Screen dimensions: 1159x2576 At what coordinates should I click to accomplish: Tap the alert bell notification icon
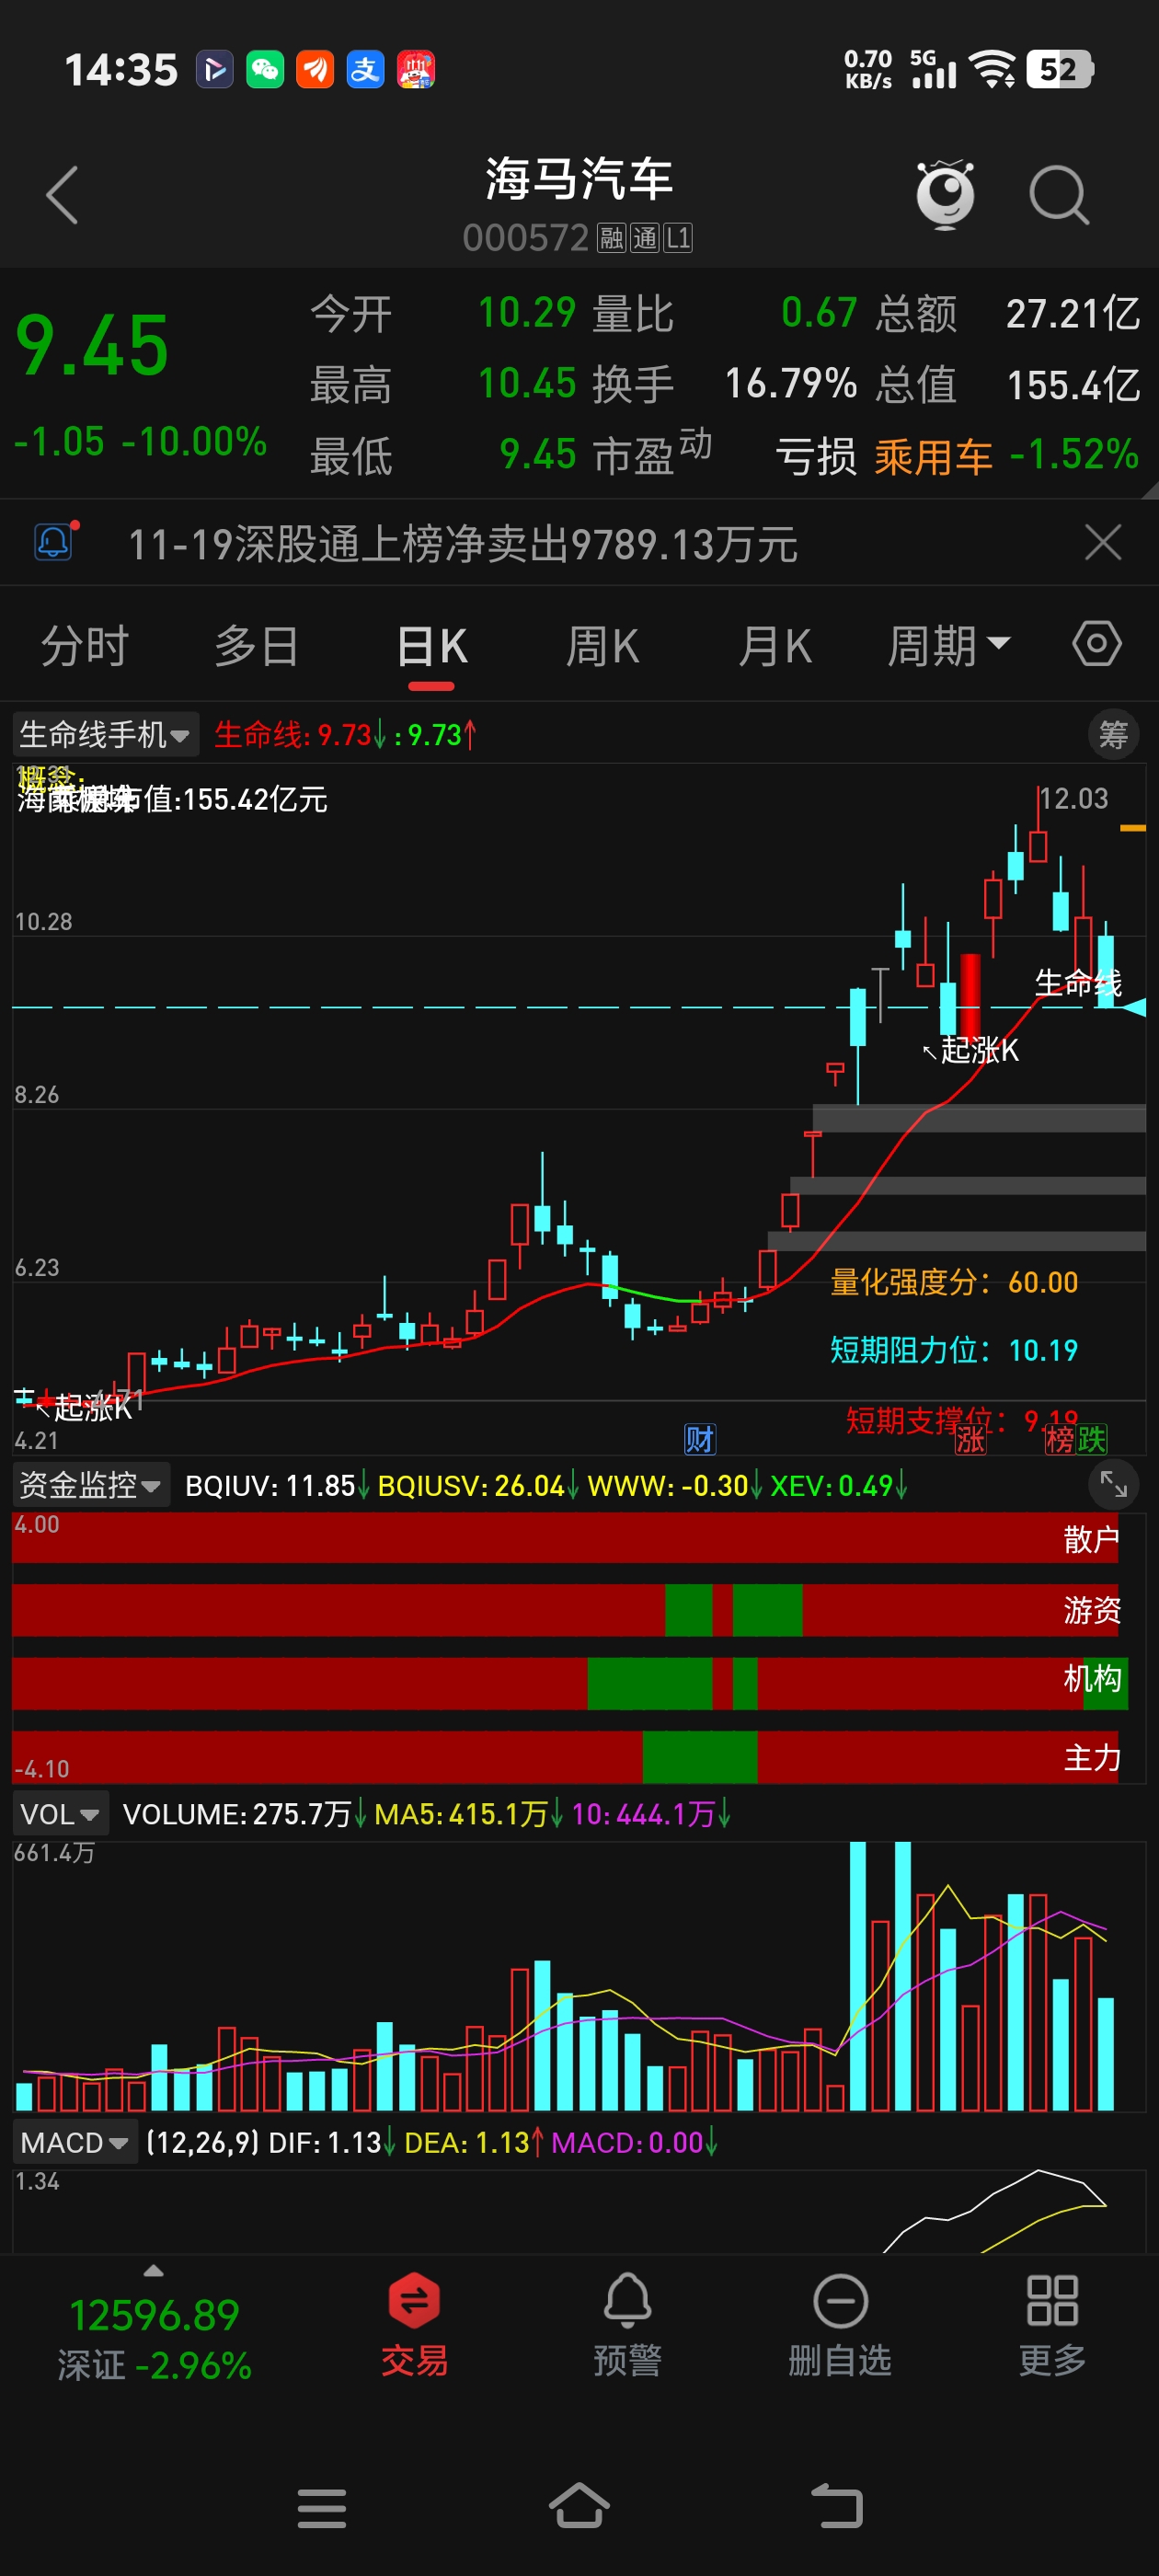pos(55,542)
